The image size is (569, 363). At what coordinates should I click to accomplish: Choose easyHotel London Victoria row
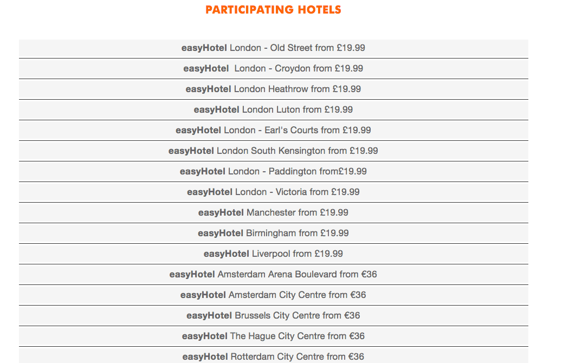274,192
